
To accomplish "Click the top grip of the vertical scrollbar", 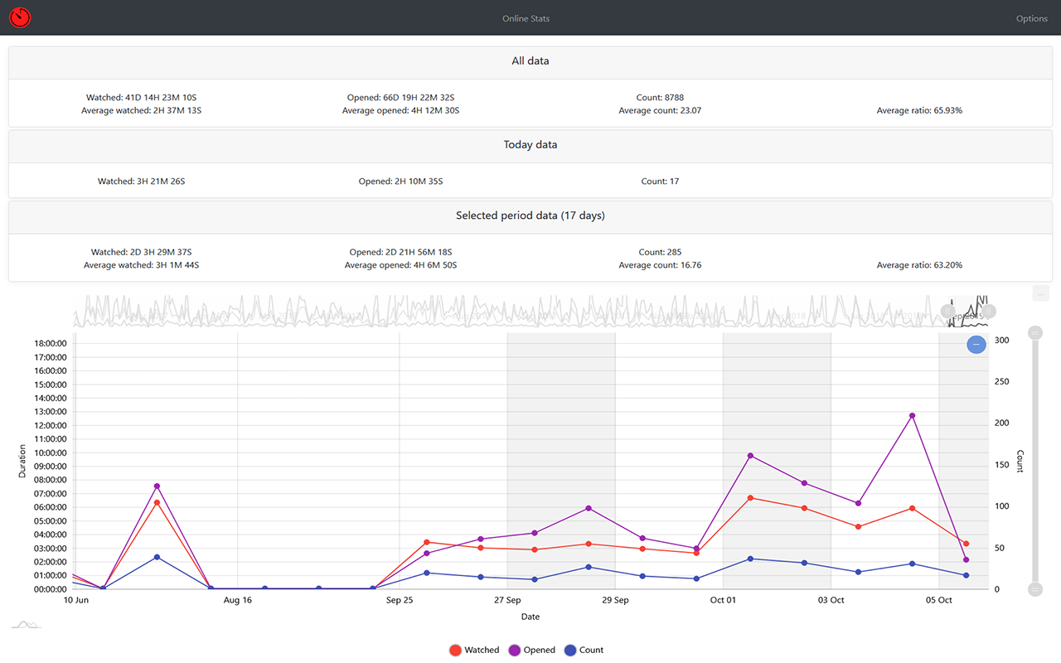I will [x=1034, y=333].
